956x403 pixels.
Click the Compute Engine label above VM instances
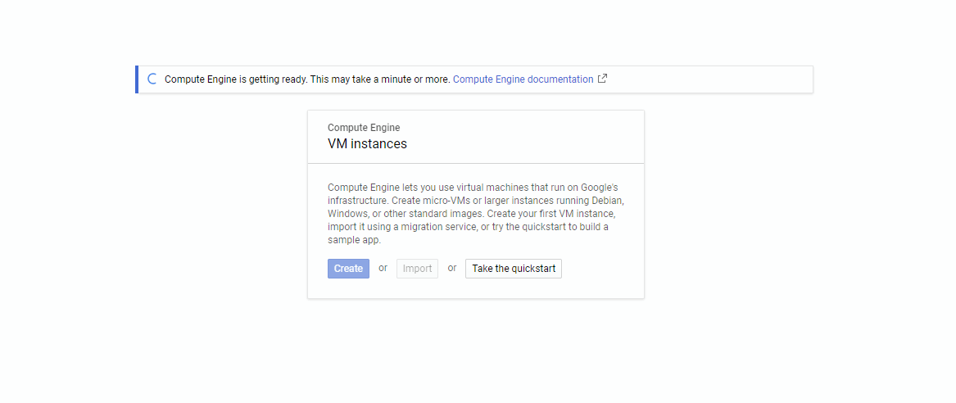point(364,128)
